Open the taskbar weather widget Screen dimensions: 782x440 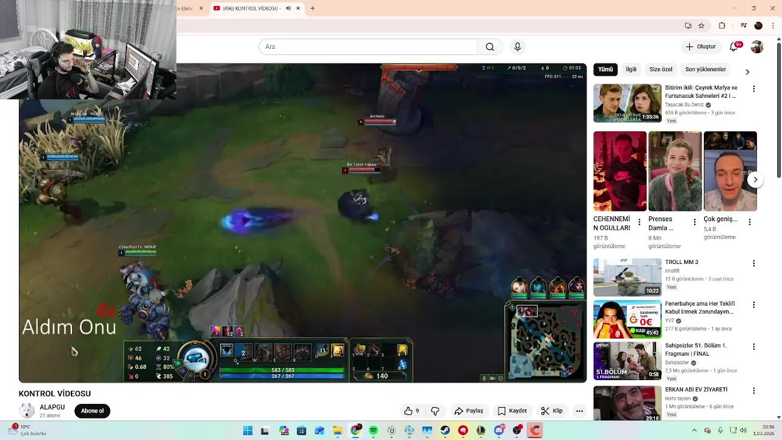[x=28, y=430]
